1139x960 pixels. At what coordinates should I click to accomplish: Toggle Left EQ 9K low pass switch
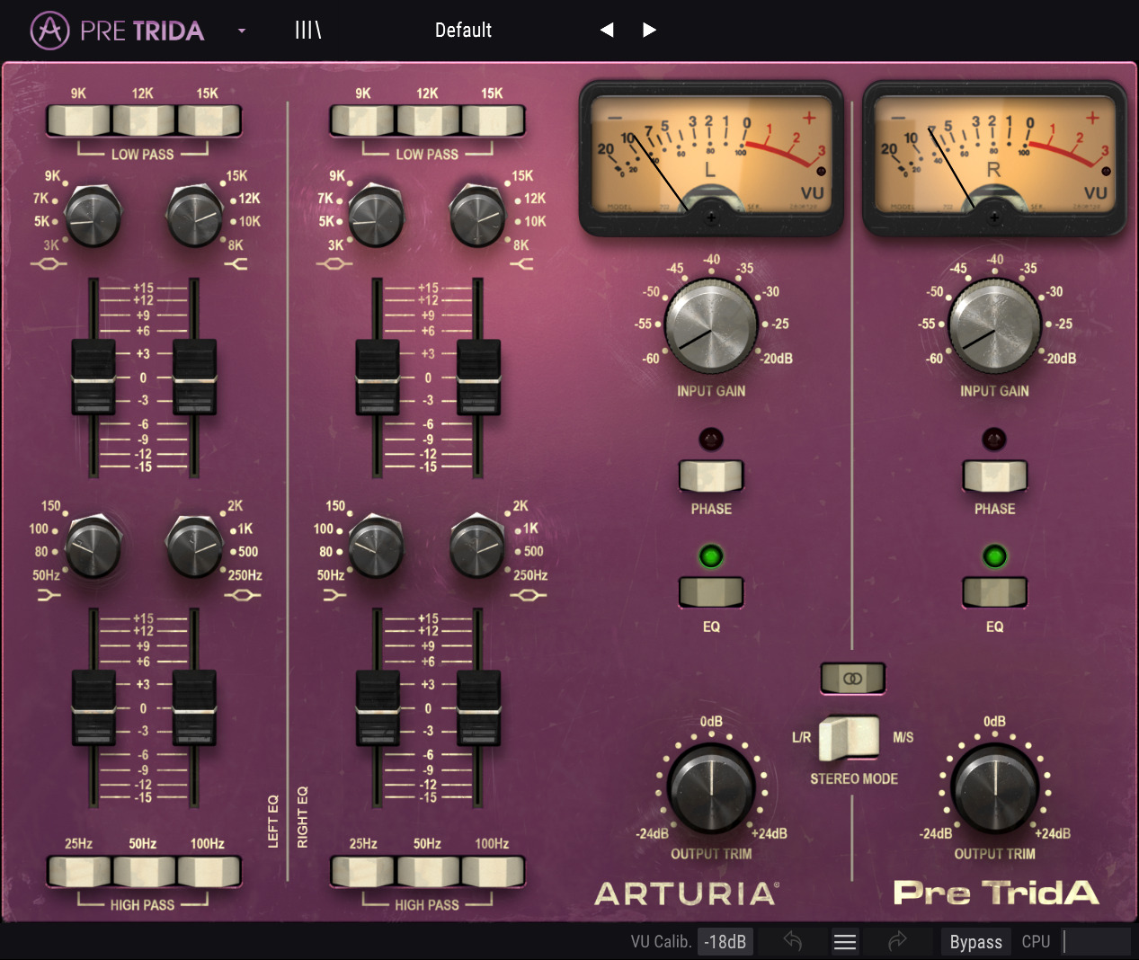(78, 120)
